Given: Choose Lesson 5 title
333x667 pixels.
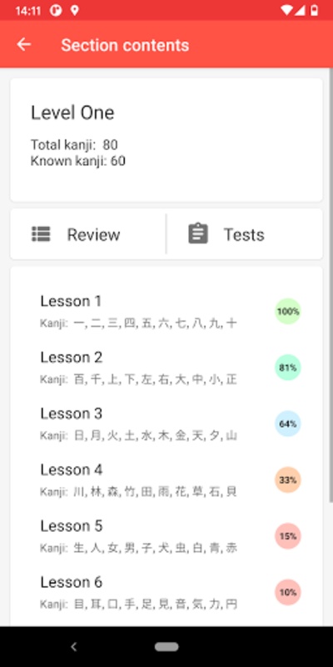Looking at the screenshot, I should (72, 526).
